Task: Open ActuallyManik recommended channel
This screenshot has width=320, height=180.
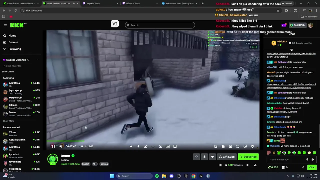Action: coord(21,141)
